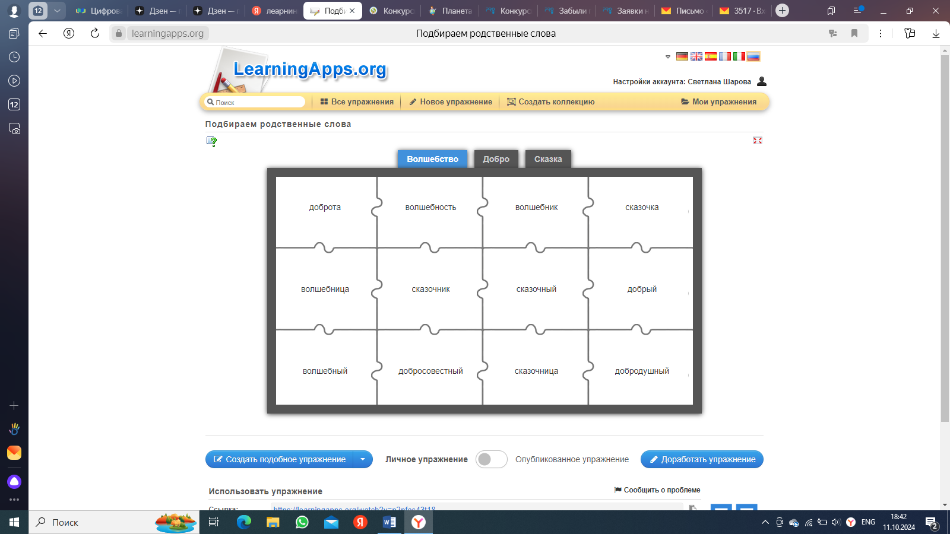Switch to the Сказка category tab
The image size is (950, 534).
(x=547, y=159)
